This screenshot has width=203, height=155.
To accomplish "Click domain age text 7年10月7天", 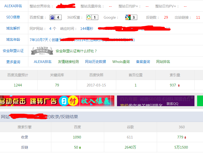I will click(39, 40).
